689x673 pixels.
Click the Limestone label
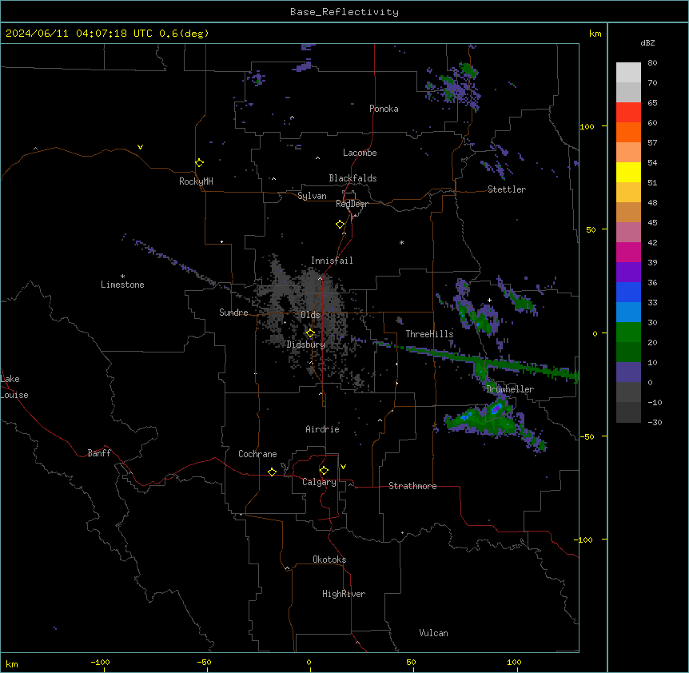click(x=122, y=285)
